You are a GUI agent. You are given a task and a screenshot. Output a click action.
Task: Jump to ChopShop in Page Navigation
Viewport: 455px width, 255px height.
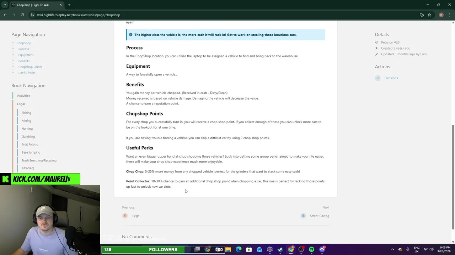pyautogui.click(x=23, y=43)
